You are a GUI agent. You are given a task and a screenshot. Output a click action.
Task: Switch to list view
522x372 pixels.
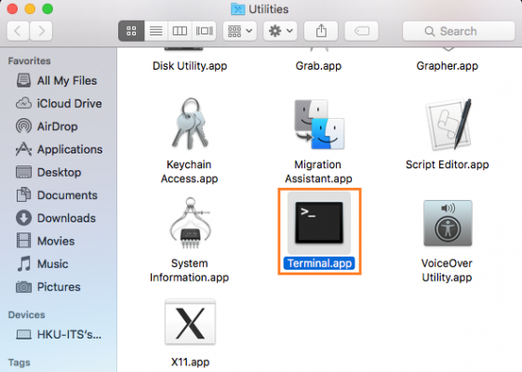coord(156,31)
